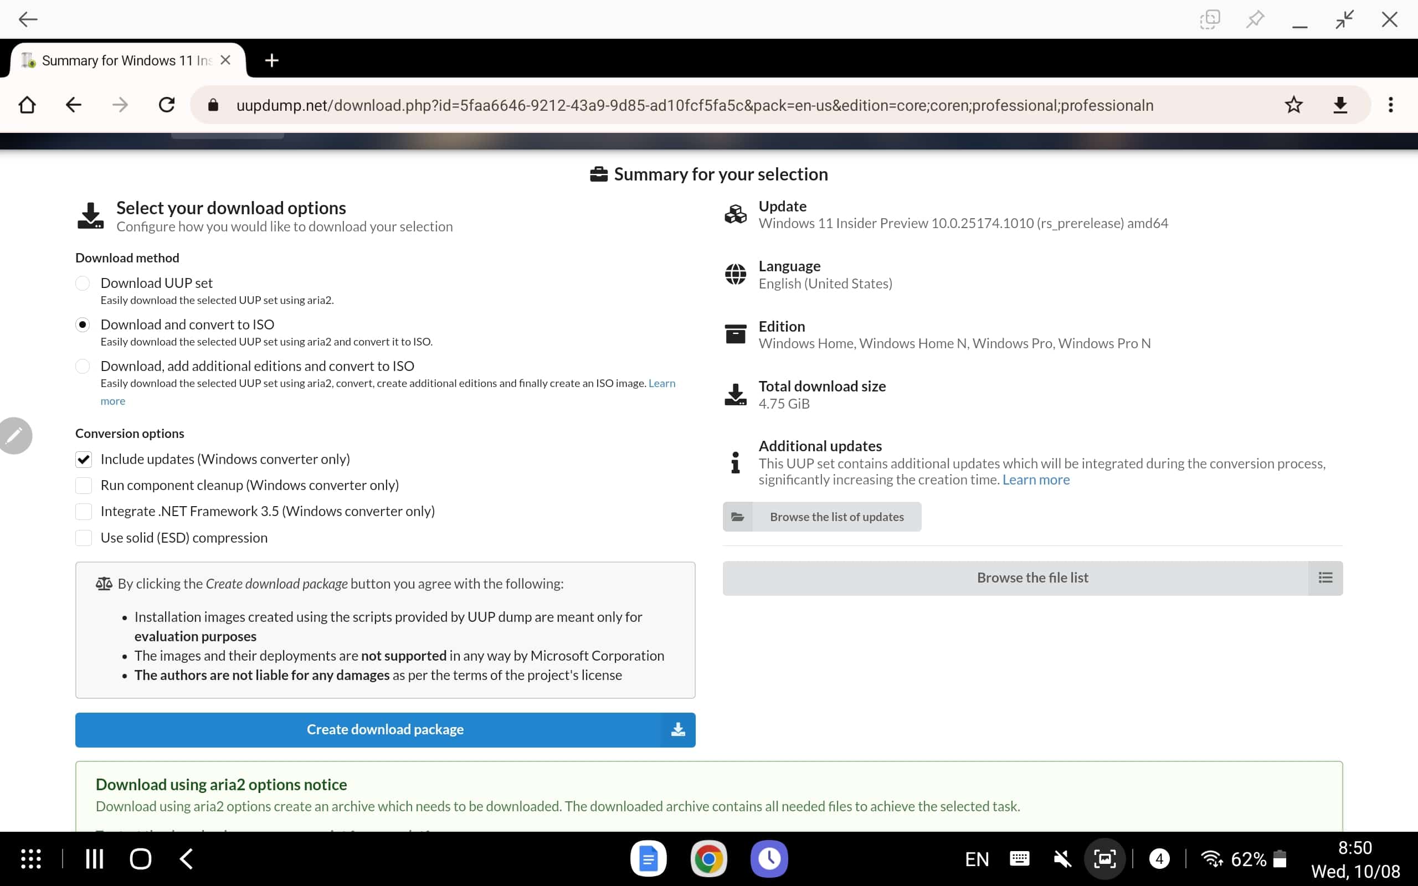The image size is (1418, 886).
Task: Click Browse the file list button
Action: point(1032,578)
